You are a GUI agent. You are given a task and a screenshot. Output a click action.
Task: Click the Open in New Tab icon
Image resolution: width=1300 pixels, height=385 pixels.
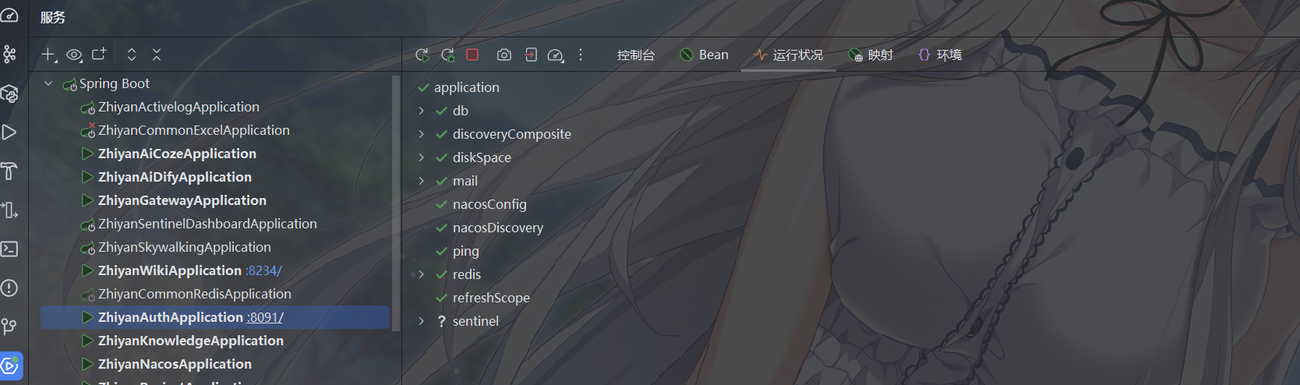[x=99, y=55]
